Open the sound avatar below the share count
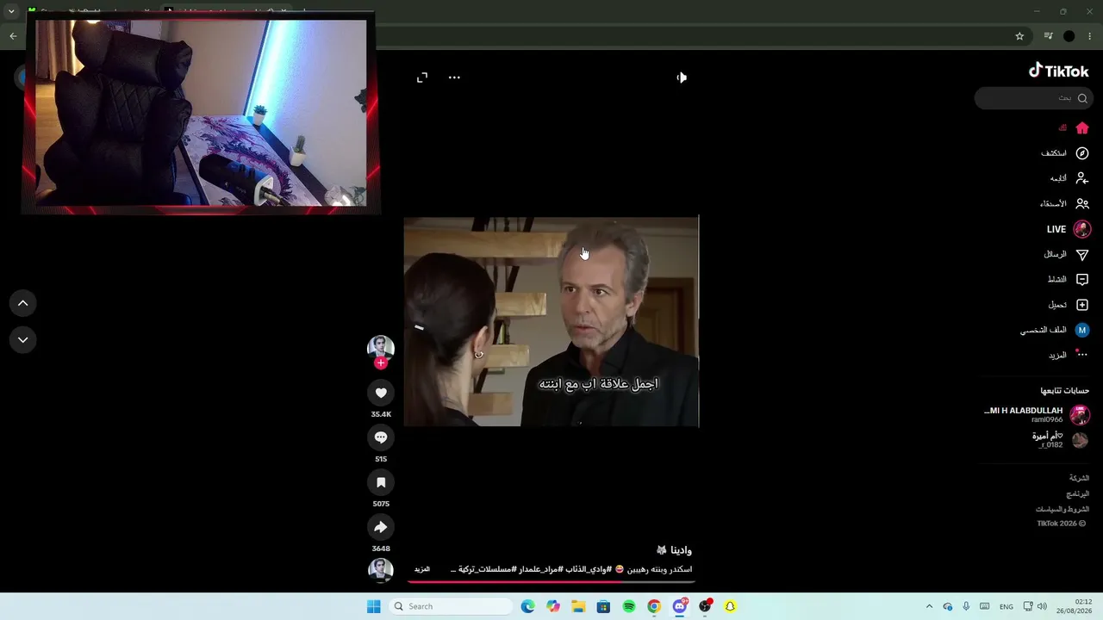 381,569
